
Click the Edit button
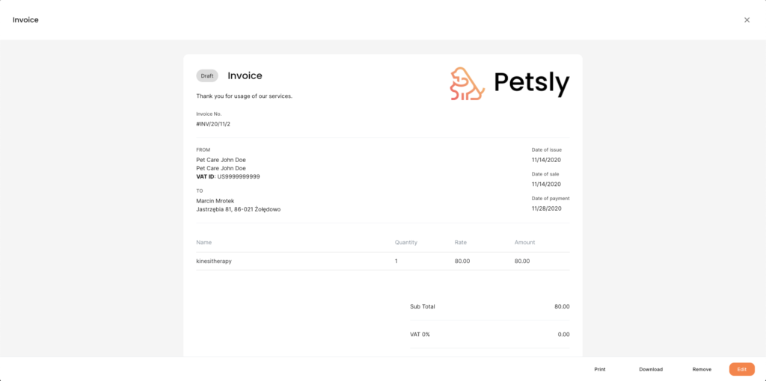(x=741, y=369)
